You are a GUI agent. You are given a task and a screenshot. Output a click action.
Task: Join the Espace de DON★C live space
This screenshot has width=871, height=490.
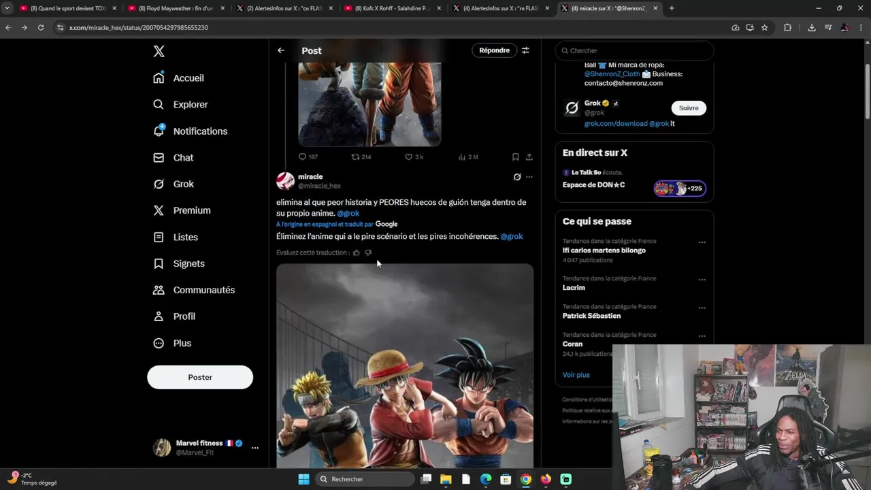click(x=593, y=185)
